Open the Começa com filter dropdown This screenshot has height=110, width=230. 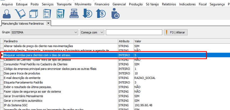coord(102,32)
